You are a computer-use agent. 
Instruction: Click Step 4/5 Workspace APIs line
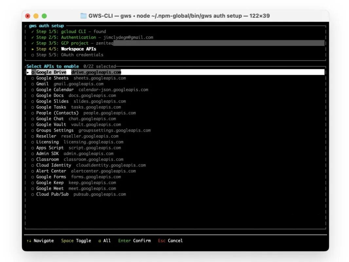pos(64,49)
